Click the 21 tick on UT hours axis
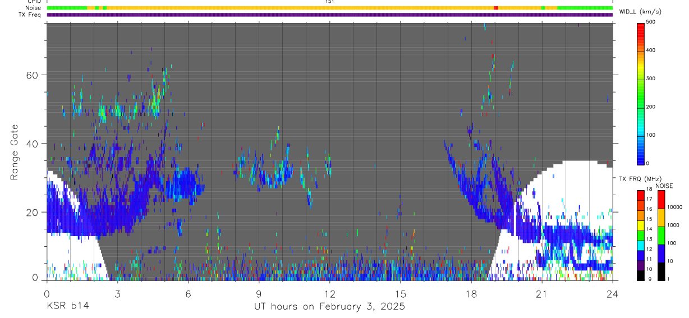This screenshot has width=689, height=318. [x=541, y=293]
